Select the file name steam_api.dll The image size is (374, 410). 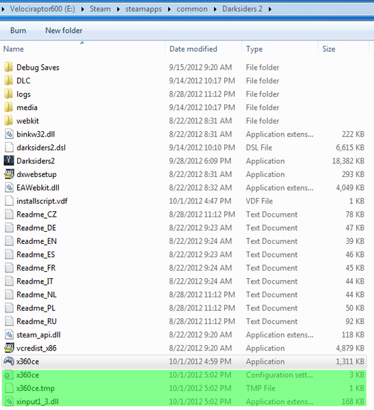pyautogui.click(x=38, y=335)
